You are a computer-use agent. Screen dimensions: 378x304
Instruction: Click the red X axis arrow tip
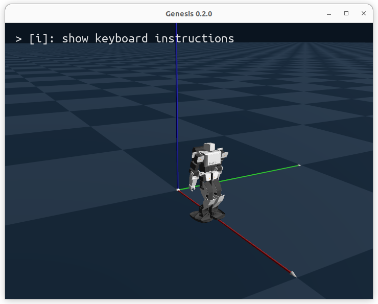point(293,274)
